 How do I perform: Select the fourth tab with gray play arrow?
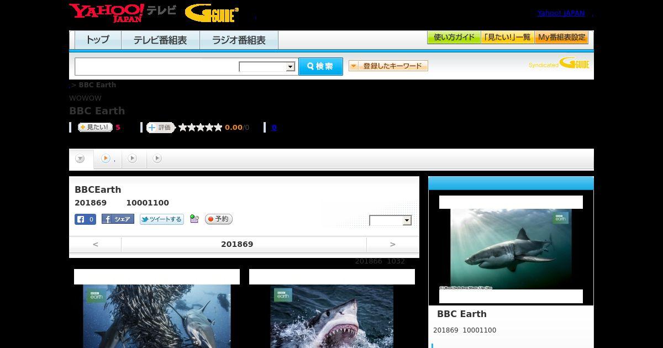[x=157, y=159]
